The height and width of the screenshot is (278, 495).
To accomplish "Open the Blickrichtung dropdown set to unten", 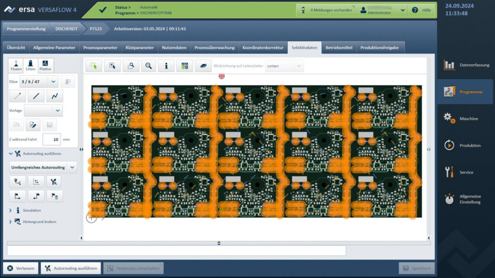I will point(284,66).
